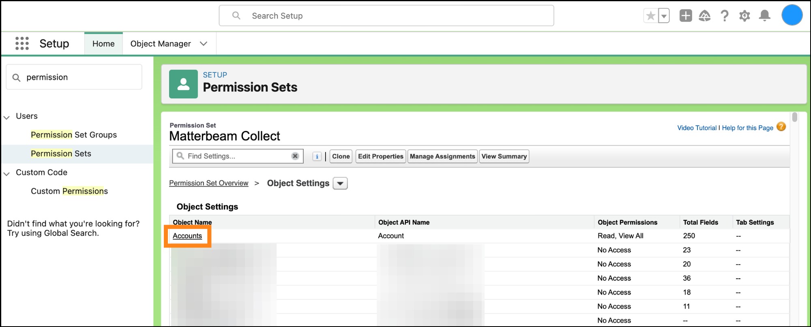The height and width of the screenshot is (327, 811).
Task: Collapse the Users section
Action: click(x=6, y=117)
